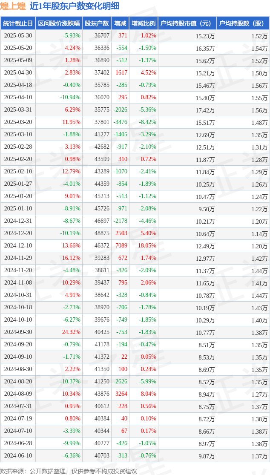Click the 数据来源 footer disclaimer text
This screenshot has width=270, height=475.
coord(69,471)
